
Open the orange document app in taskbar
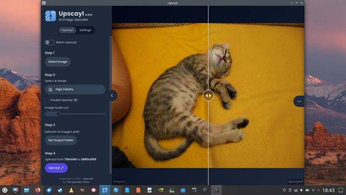point(138,190)
